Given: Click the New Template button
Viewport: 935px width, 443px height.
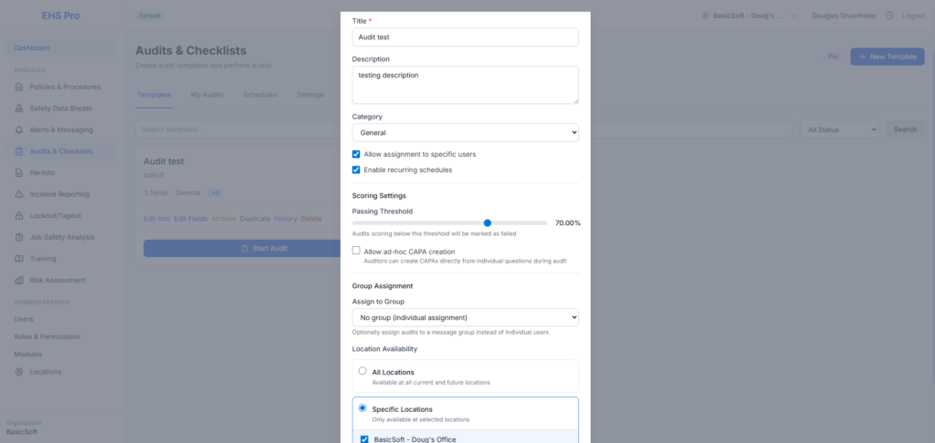Looking at the screenshot, I should click(x=886, y=57).
